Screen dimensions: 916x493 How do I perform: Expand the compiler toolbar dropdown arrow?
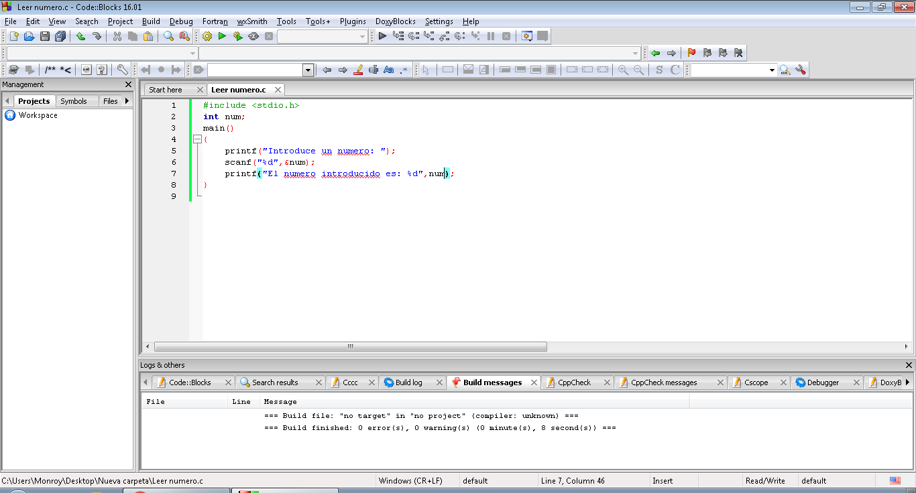[362, 36]
